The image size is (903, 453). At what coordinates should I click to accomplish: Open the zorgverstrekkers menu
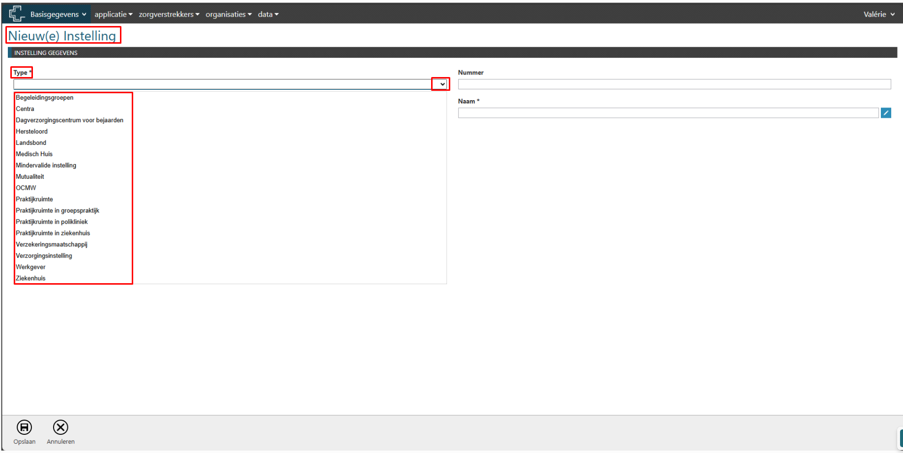point(169,14)
